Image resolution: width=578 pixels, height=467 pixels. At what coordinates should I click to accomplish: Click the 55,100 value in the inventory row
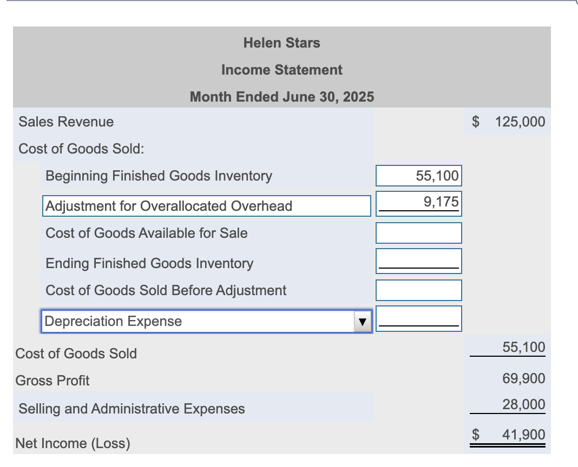[439, 175]
